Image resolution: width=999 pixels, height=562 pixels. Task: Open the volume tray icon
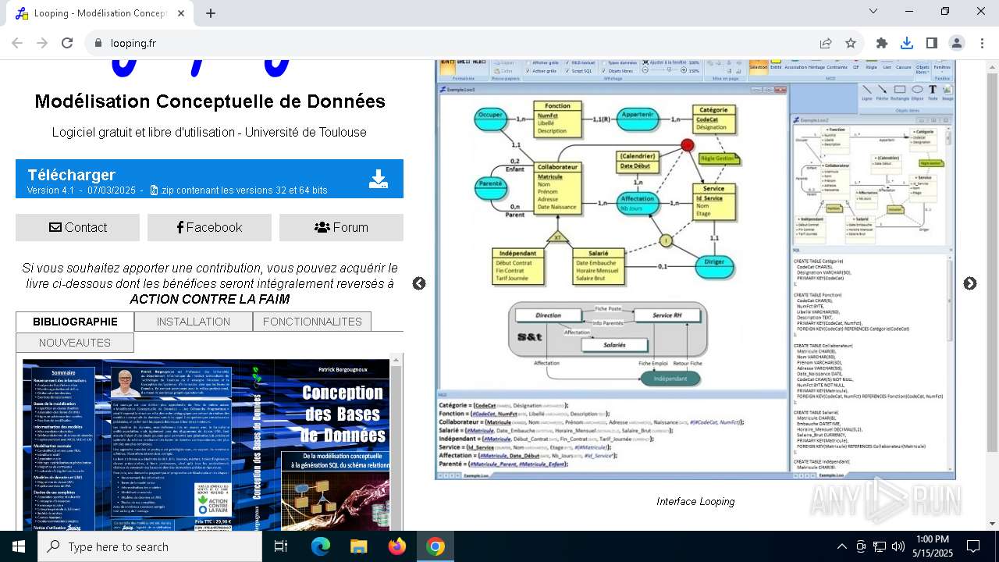coord(898,546)
